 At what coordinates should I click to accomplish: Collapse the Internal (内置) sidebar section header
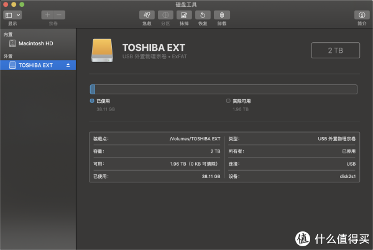(x=7, y=34)
